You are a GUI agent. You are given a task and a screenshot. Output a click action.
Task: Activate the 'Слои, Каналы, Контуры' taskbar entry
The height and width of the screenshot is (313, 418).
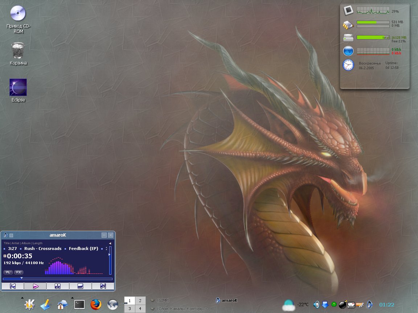[x=181, y=309]
